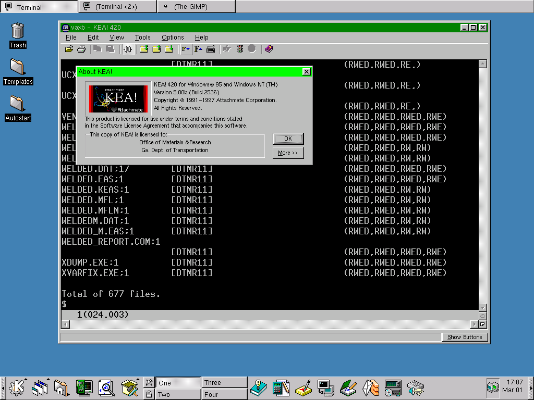Click the XVARFIX.EXE;1 file name
This screenshot has width=534, height=400.
coord(95,273)
